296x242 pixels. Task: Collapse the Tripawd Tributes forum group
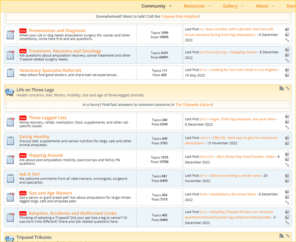(288, 236)
